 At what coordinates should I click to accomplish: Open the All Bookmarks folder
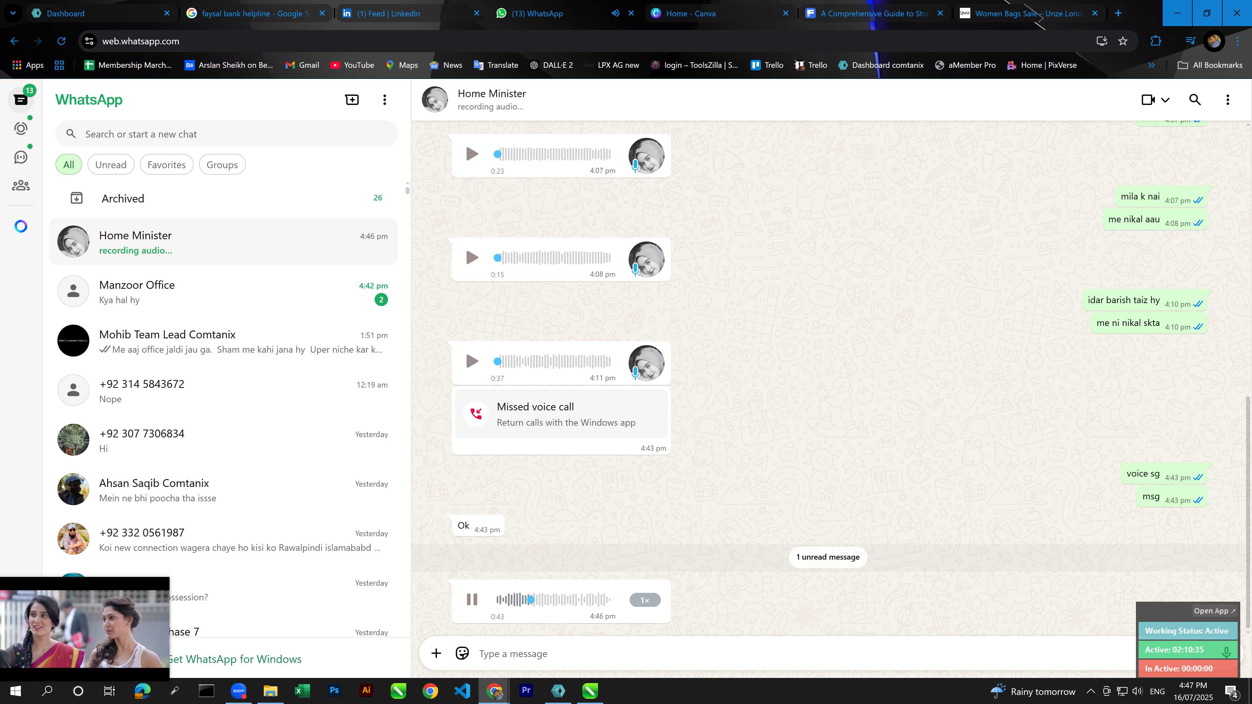[x=1210, y=65]
